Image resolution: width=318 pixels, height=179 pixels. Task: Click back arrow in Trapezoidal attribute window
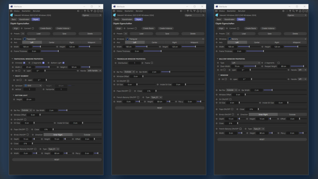point(78,11)
